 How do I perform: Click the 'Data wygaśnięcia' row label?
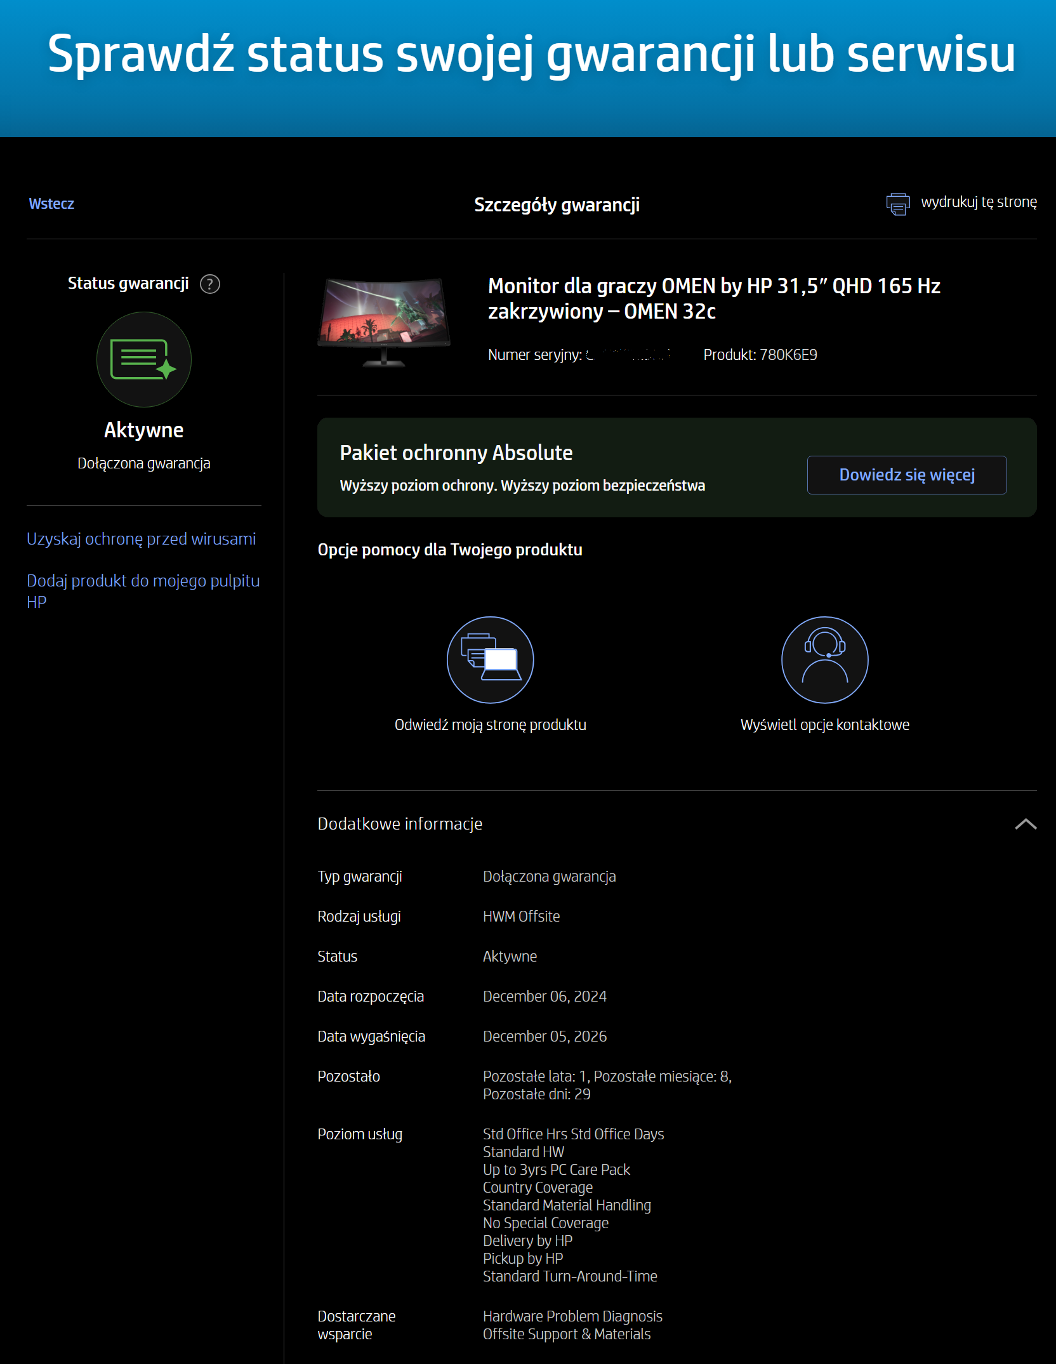(371, 1036)
